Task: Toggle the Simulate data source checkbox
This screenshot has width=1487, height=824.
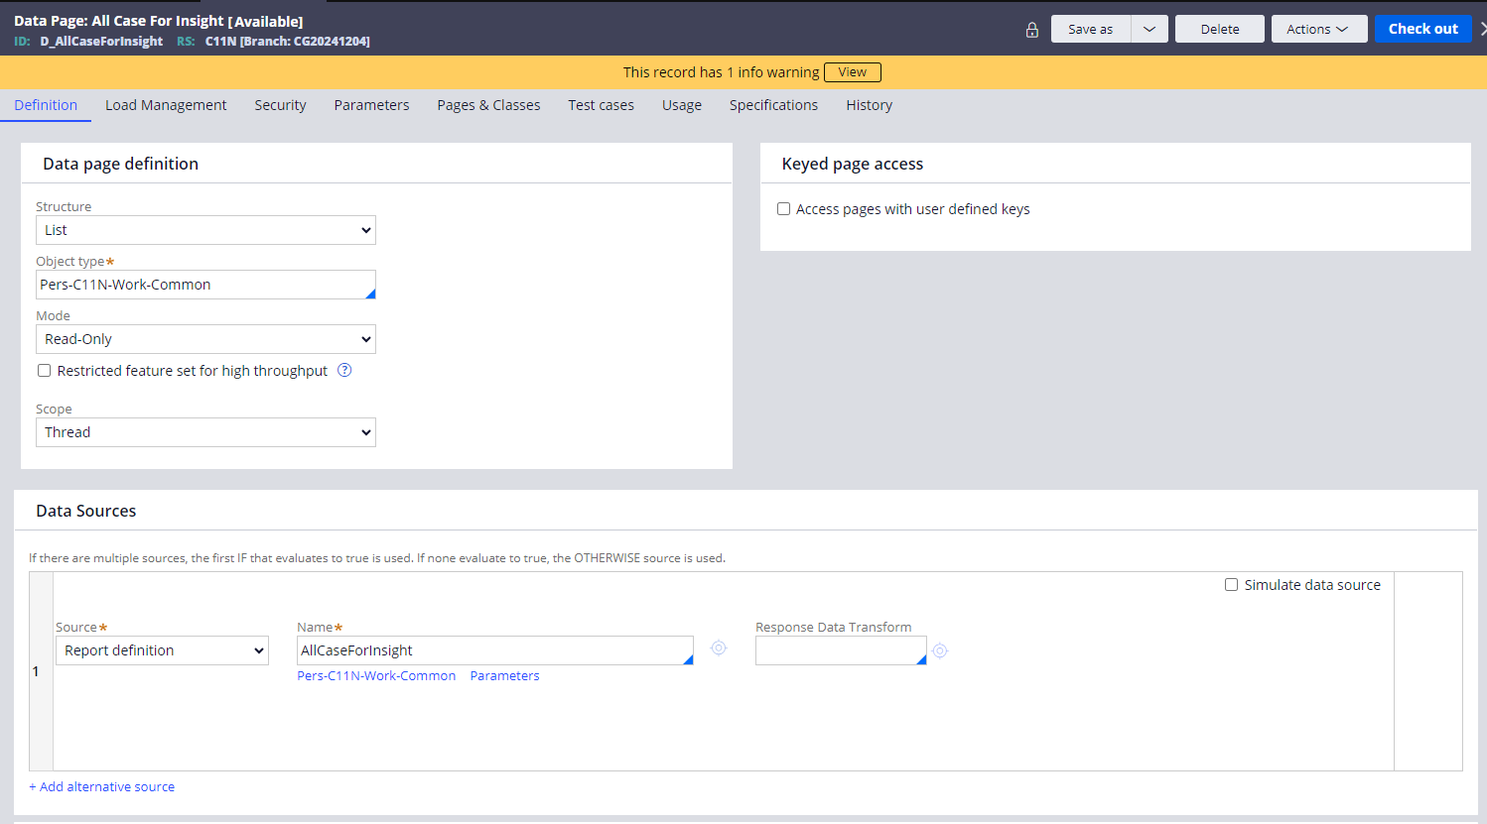Action: [x=1231, y=585]
